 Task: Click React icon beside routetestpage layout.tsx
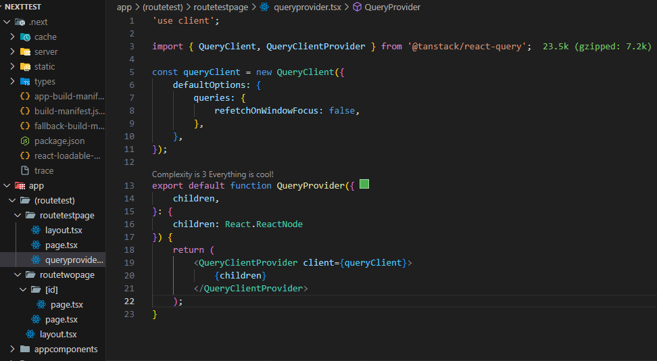(36, 230)
